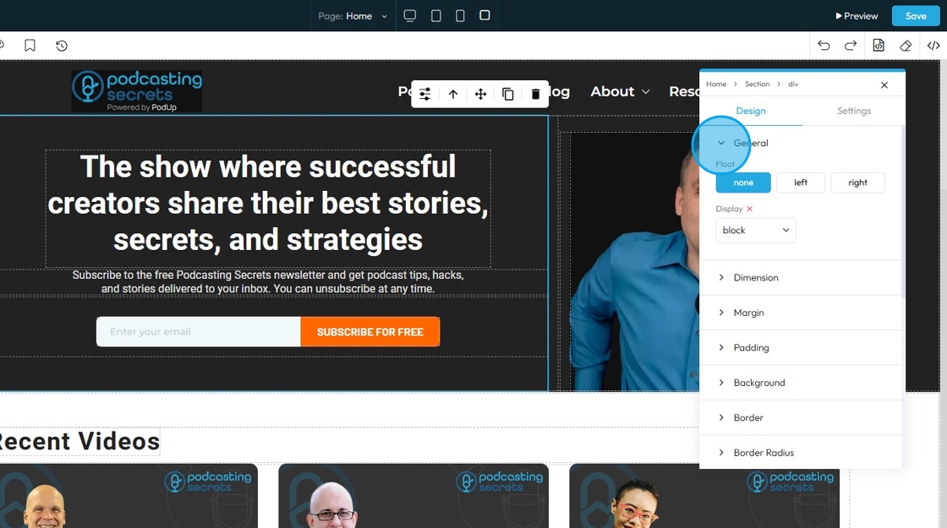Switch to the Settings tab

(853, 111)
